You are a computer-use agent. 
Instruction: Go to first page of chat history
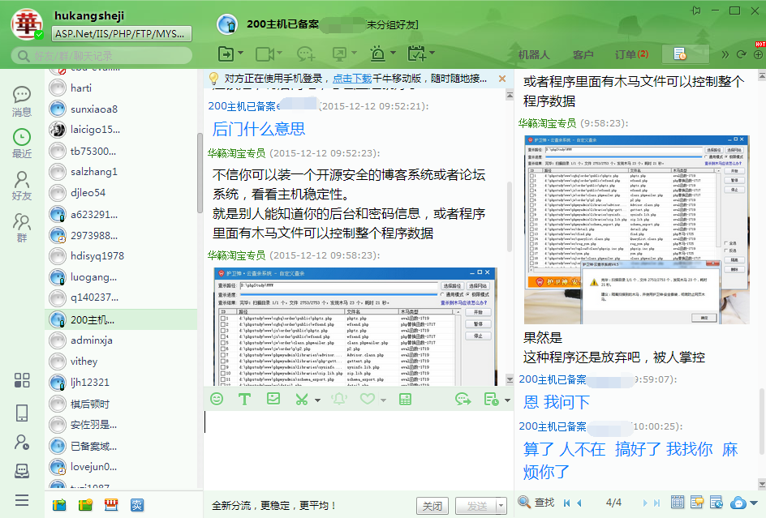pos(566,503)
